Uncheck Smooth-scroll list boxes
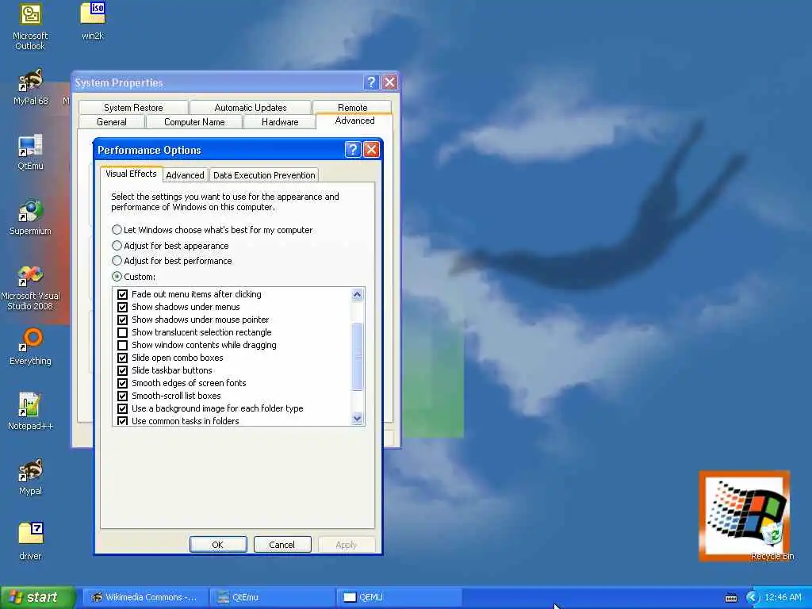This screenshot has width=812, height=609. click(x=122, y=396)
